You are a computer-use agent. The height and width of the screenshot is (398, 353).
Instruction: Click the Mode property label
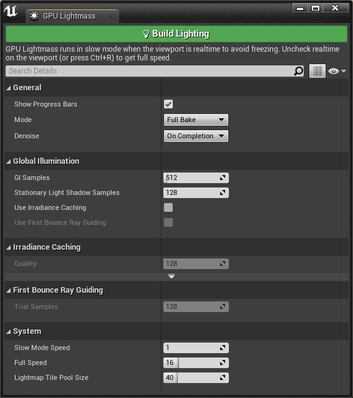click(23, 120)
